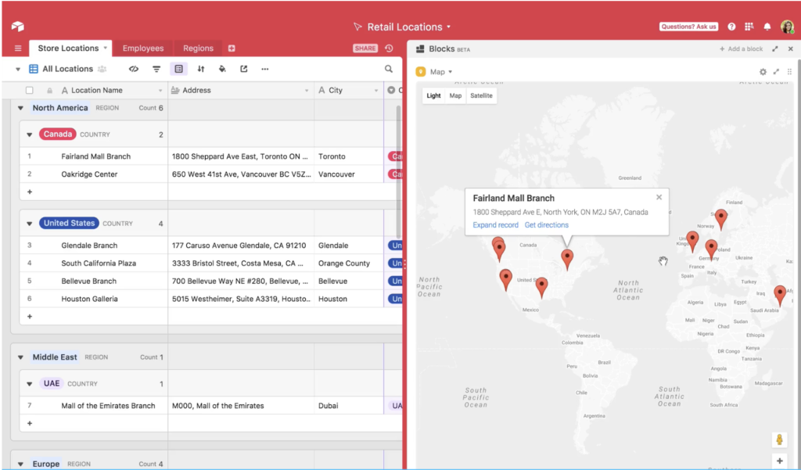This screenshot has height=470, width=801.
Task: Switch to the Regions tab
Action: coord(198,48)
